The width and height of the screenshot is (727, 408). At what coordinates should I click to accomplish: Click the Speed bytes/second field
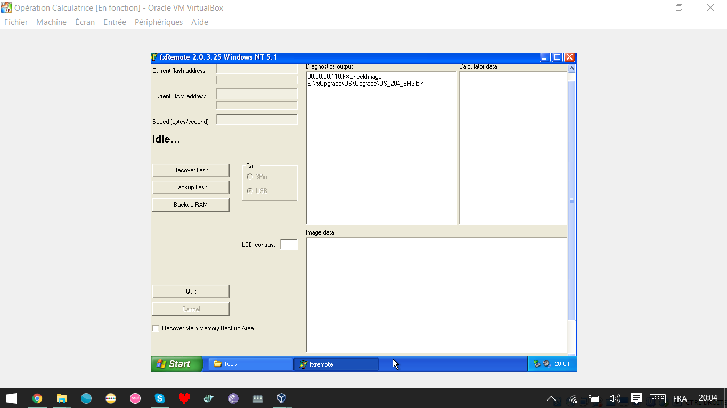point(257,120)
